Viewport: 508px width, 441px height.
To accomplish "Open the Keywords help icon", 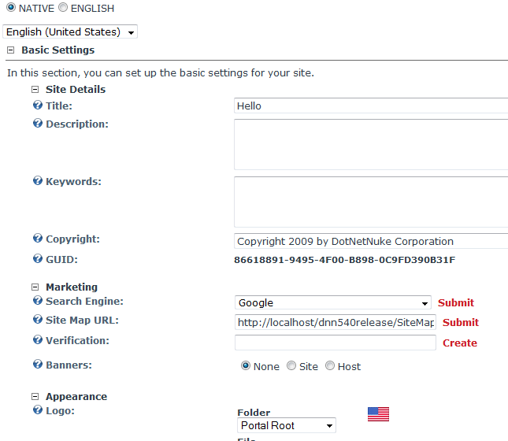I will pos(37,181).
